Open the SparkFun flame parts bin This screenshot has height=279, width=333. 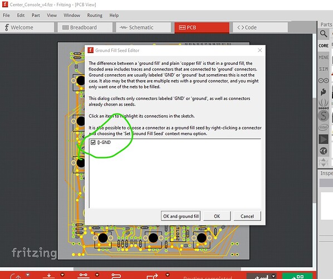[324, 92]
